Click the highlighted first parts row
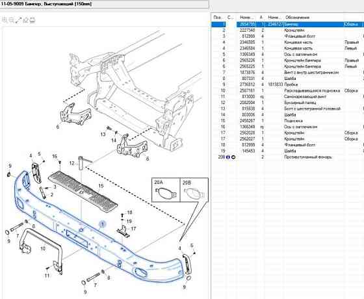This screenshot has width=364, height=299. (287, 24)
